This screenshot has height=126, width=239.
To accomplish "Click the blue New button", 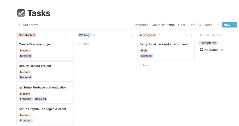I will pyautogui.click(x=227, y=25).
